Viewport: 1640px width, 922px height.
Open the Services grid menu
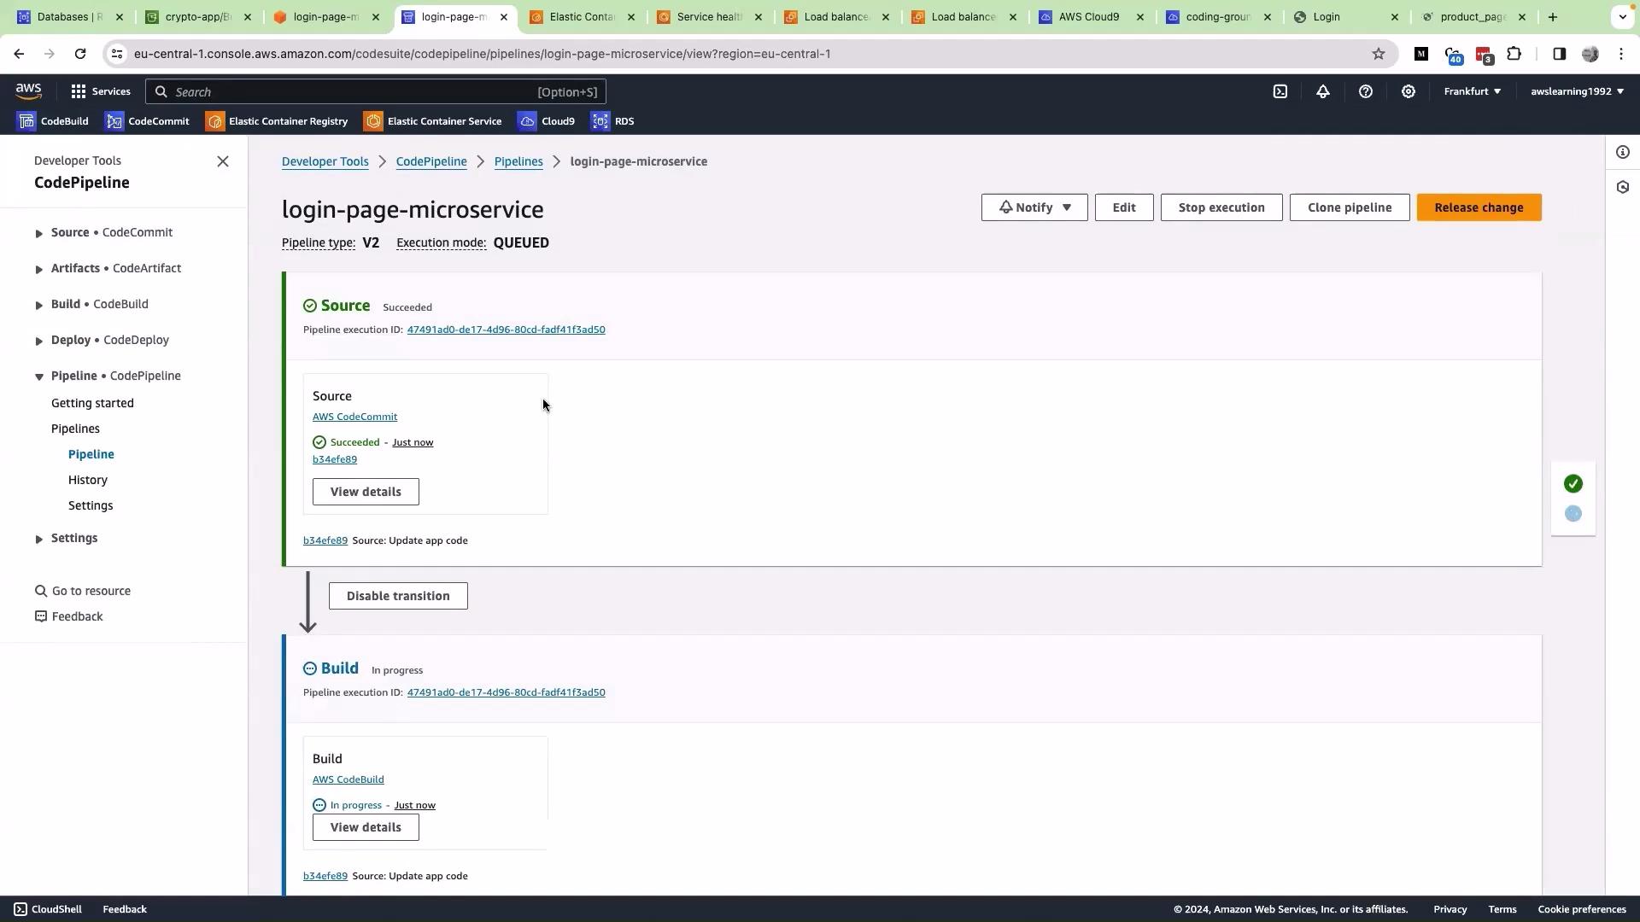pyautogui.click(x=101, y=91)
